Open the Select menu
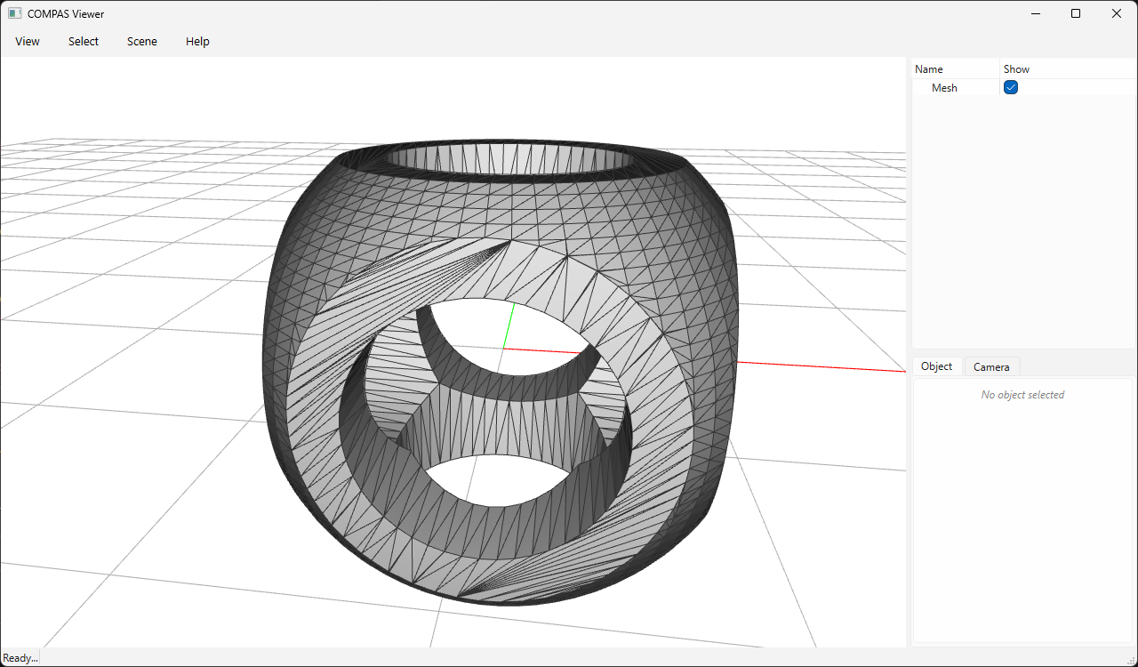The width and height of the screenshot is (1138, 667). coord(84,42)
